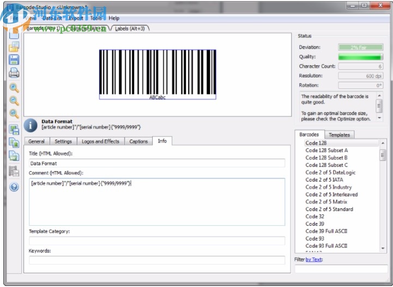The image size is (393, 287).
Task: Switch to the Settings tab
Action: 63,141
